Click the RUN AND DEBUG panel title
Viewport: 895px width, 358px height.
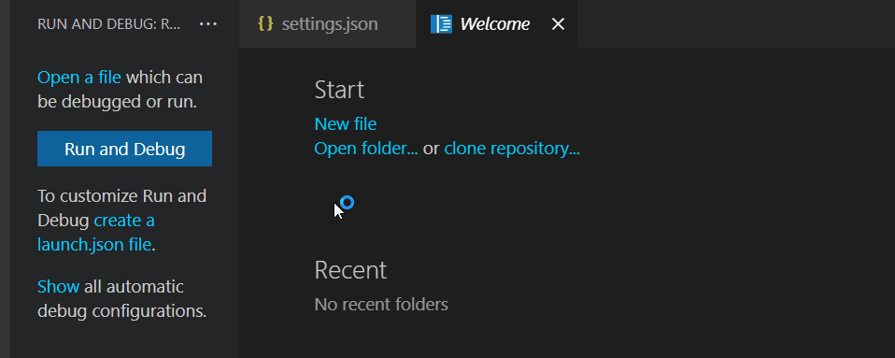point(109,24)
